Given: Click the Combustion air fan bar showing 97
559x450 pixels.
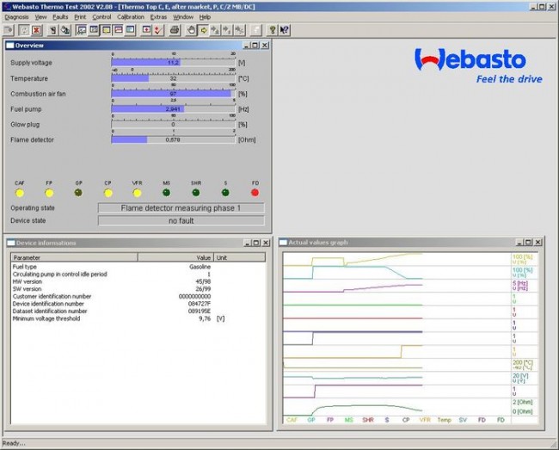Looking at the screenshot, I should pyautogui.click(x=173, y=94).
